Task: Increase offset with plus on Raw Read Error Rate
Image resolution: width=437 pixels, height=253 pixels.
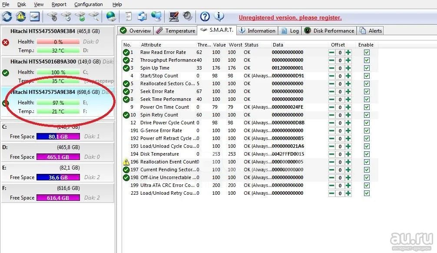Action: (348, 53)
